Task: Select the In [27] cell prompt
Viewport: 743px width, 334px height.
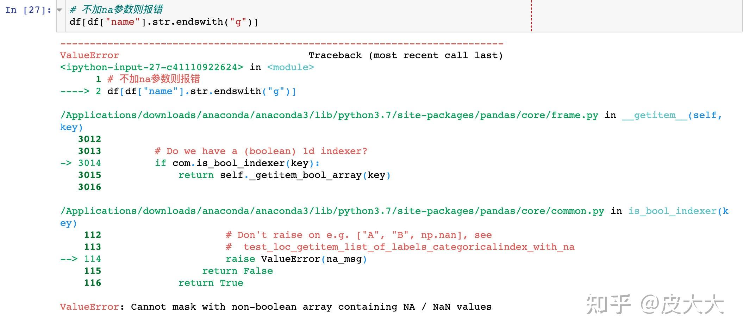Action: click(28, 10)
